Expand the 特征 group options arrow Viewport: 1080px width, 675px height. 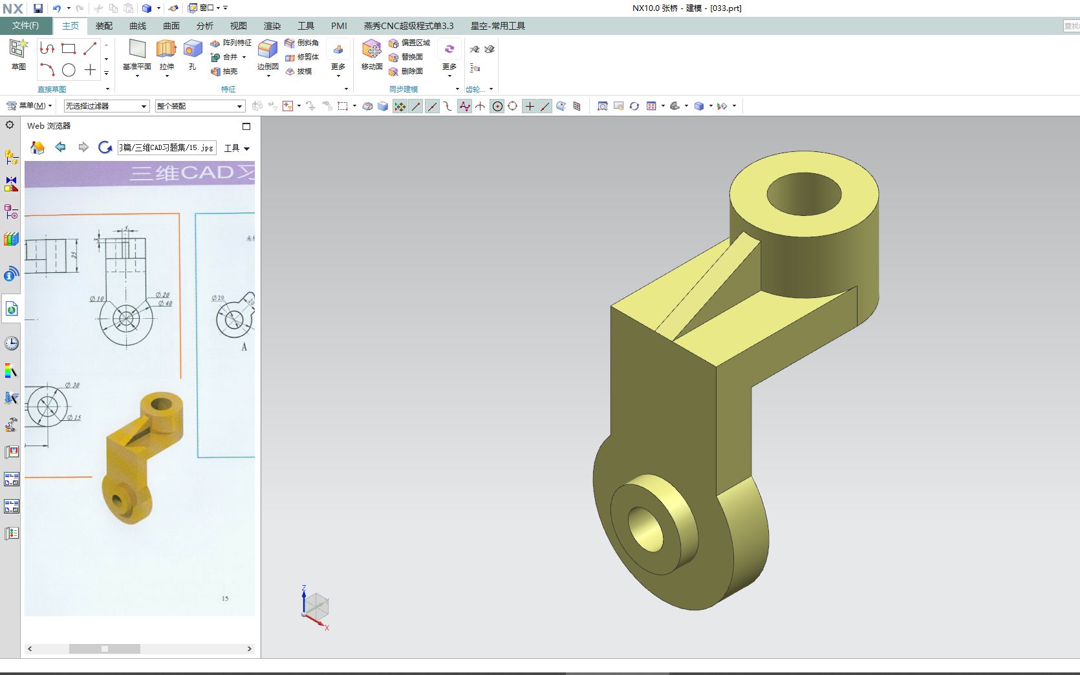[347, 89]
